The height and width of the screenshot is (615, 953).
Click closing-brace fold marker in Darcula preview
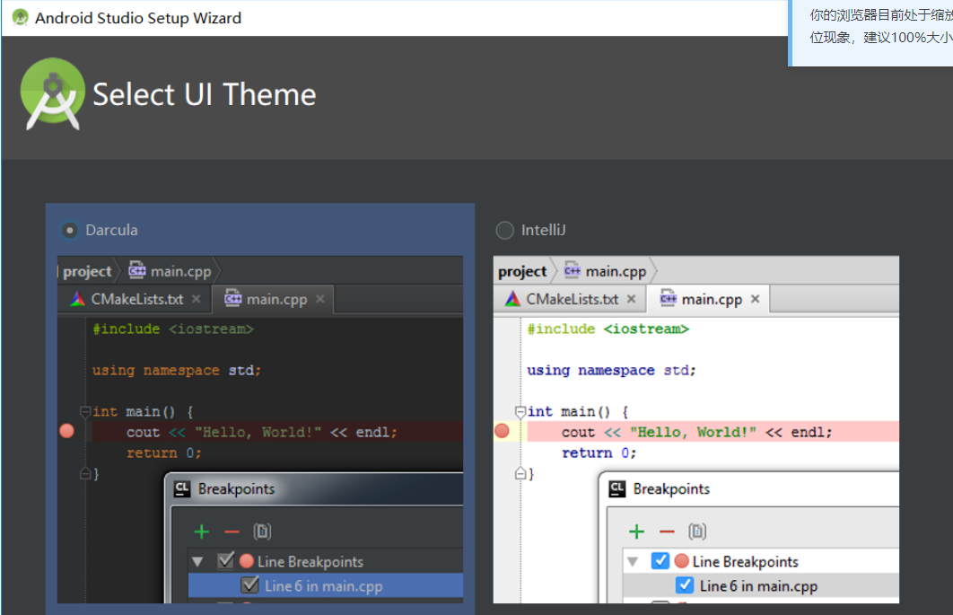pyautogui.click(x=85, y=472)
